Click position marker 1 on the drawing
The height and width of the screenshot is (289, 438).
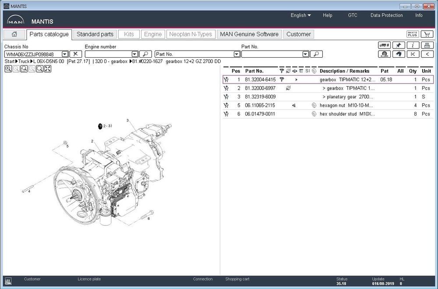[x=100, y=126]
